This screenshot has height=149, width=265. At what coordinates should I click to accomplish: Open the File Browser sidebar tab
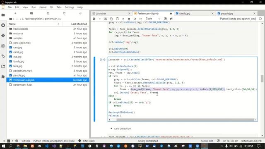pos(3,15)
